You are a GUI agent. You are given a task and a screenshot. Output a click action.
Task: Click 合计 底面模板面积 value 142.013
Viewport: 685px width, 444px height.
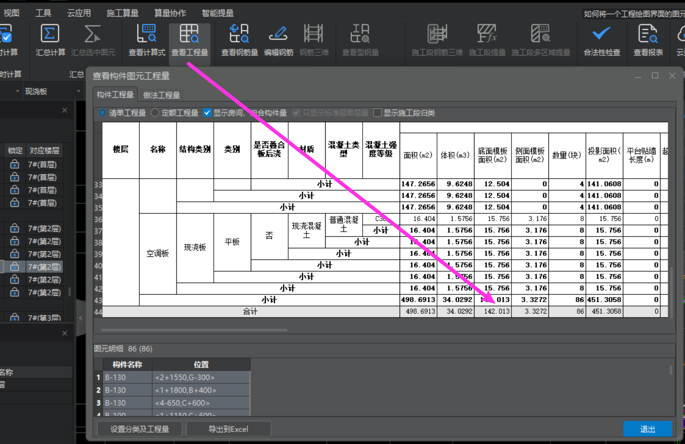pos(492,311)
